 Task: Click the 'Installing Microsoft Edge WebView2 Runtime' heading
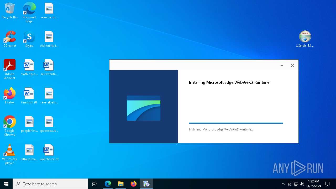click(x=229, y=82)
